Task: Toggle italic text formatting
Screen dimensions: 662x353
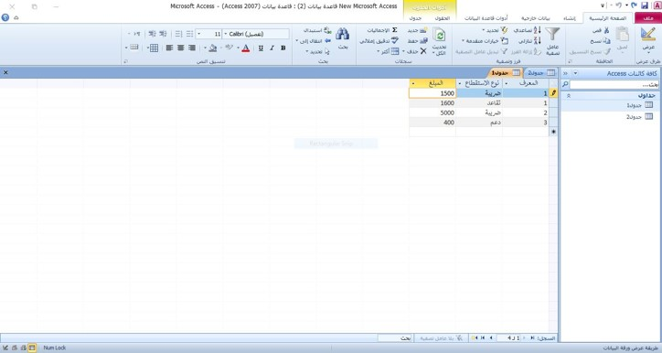Action: (272, 48)
